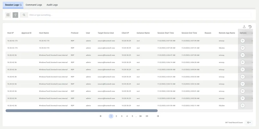Image resolution: width=259 pixels, height=129 pixels.
Task: Jump to page 1
Action: [x=111, y=116]
